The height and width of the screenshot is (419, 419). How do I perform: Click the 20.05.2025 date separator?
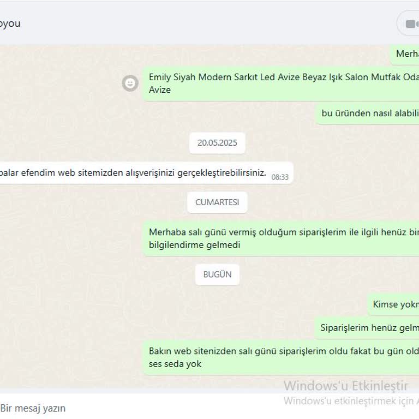(x=217, y=143)
